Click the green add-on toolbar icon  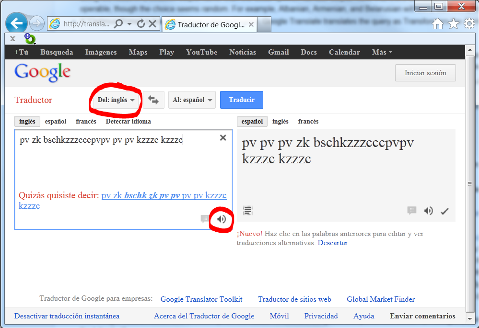click(30, 39)
